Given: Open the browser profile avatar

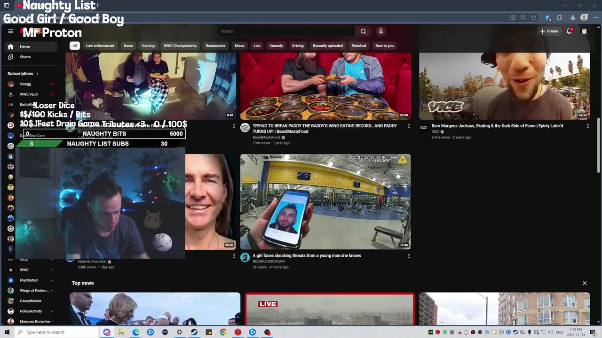Looking at the screenshot, I should click(x=584, y=17).
